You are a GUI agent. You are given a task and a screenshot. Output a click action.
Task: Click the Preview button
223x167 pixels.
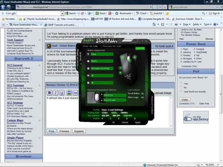(64, 131)
